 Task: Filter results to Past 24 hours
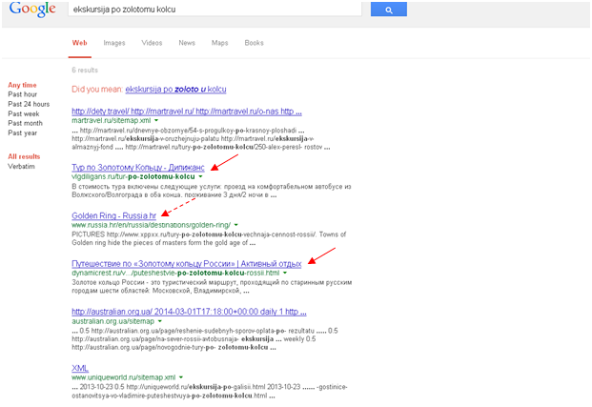[29, 104]
